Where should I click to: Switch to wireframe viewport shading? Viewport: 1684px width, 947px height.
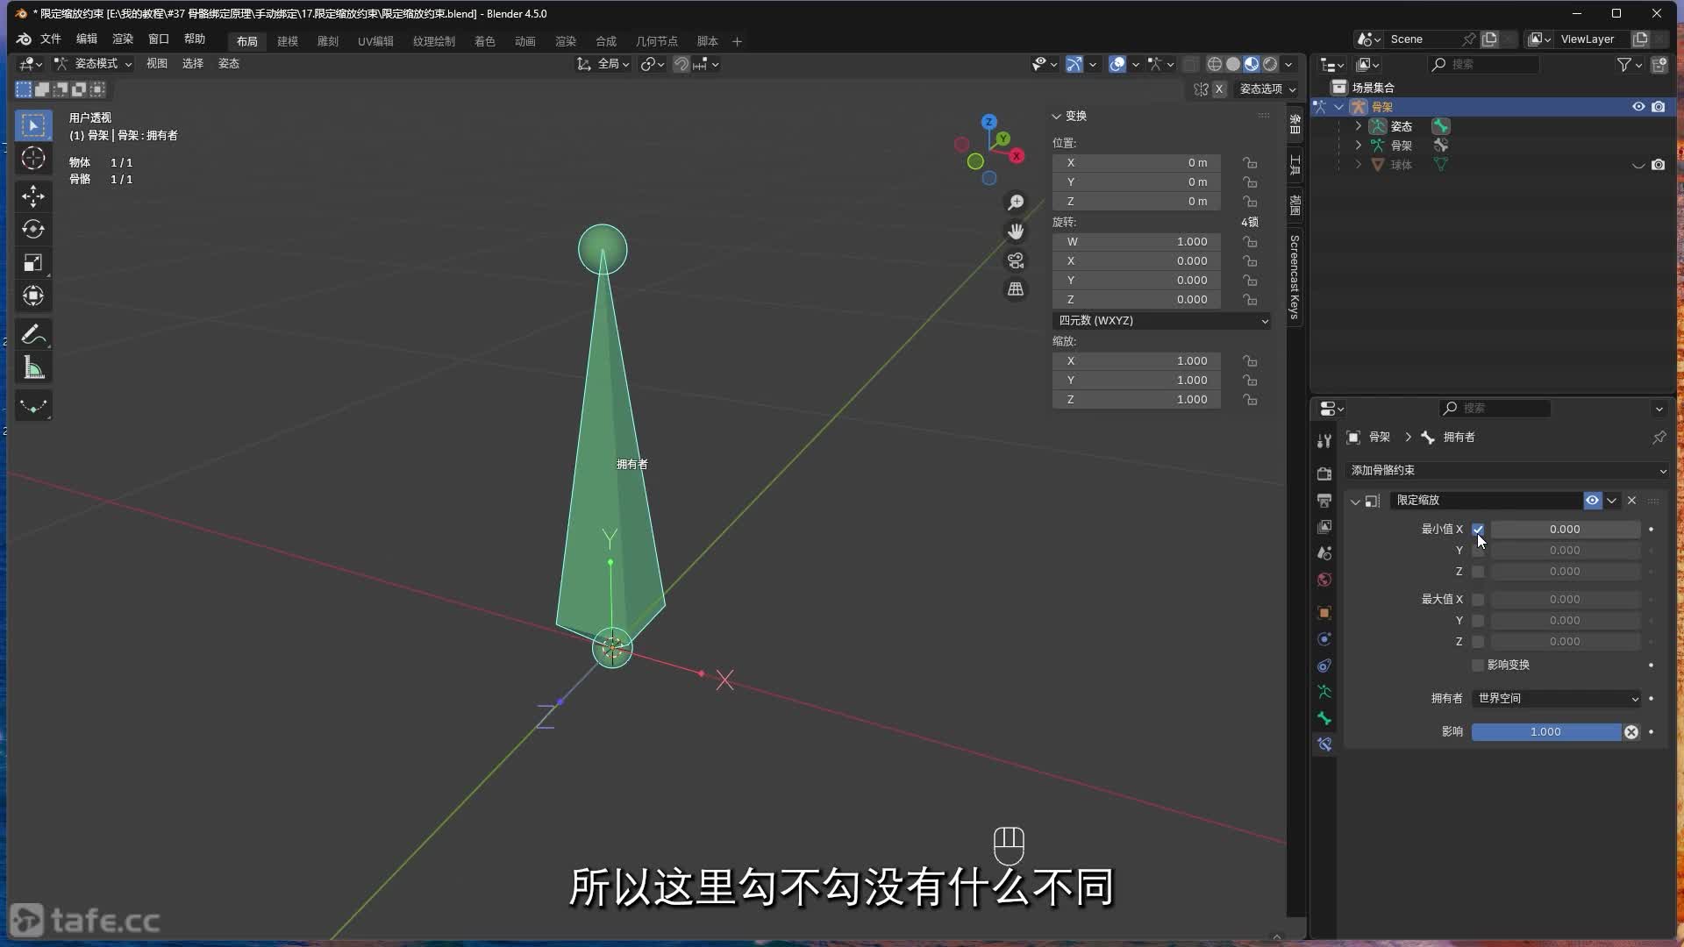1214,64
